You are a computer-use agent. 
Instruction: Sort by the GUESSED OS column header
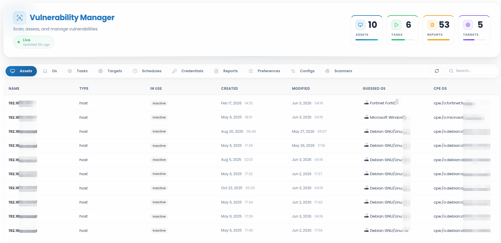click(374, 89)
